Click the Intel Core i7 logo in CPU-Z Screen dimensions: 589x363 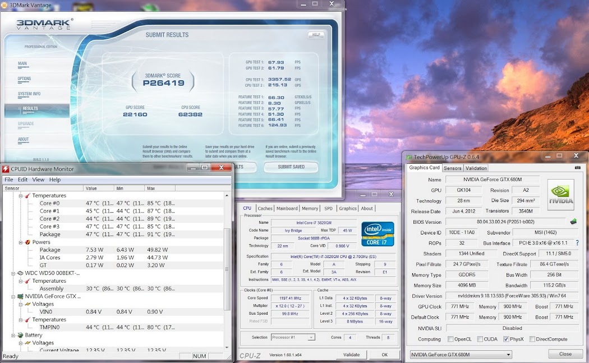coord(378,234)
